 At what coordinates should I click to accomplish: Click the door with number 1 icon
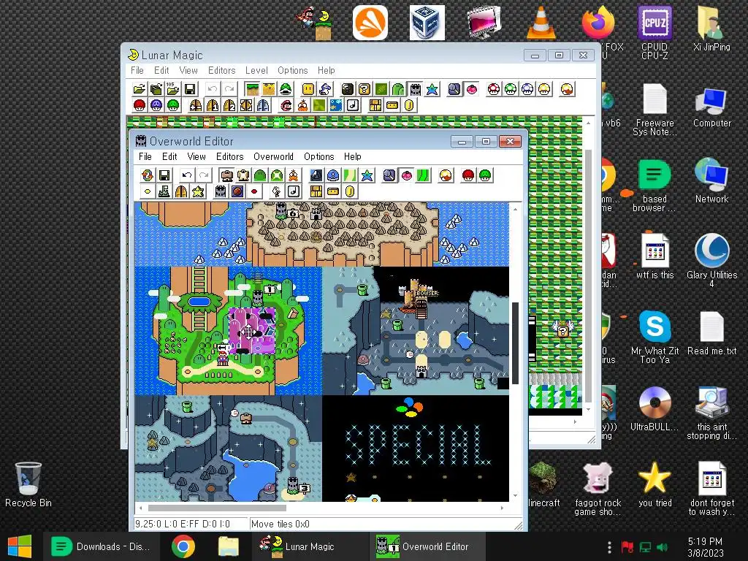coord(213,105)
